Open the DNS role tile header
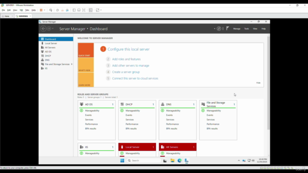 (178, 104)
